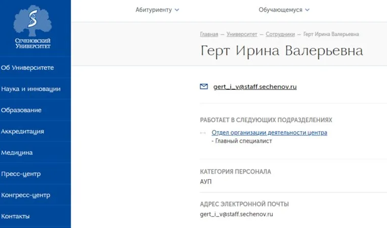Open the Аккредитация sidebar item
Screen dimensions: 387x228
pyautogui.click(x=22, y=131)
